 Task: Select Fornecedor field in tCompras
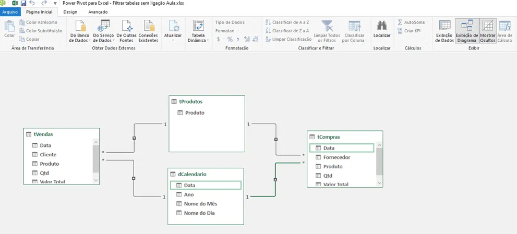(336, 157)
